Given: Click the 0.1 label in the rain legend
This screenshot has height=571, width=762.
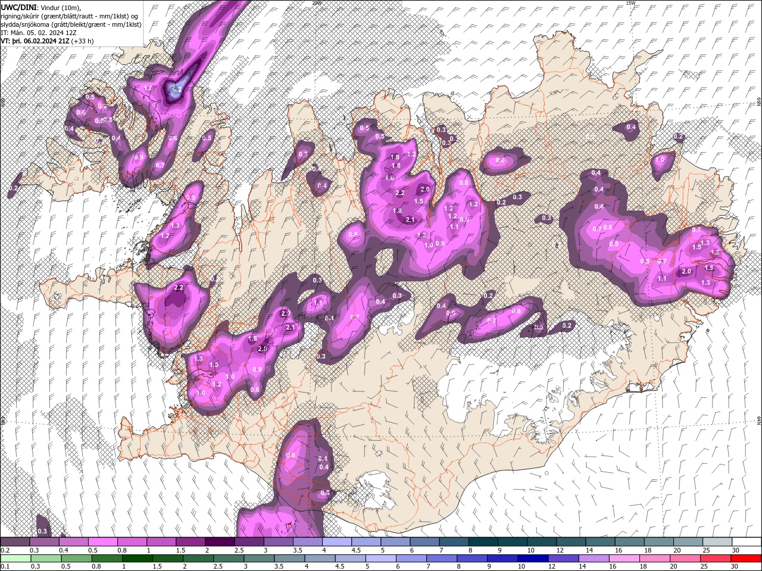Looking at the screenshot, I should click(5, 567).
